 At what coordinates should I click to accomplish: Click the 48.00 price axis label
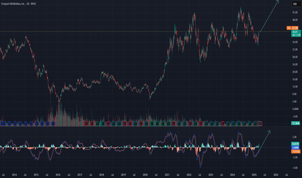(295, 20)
